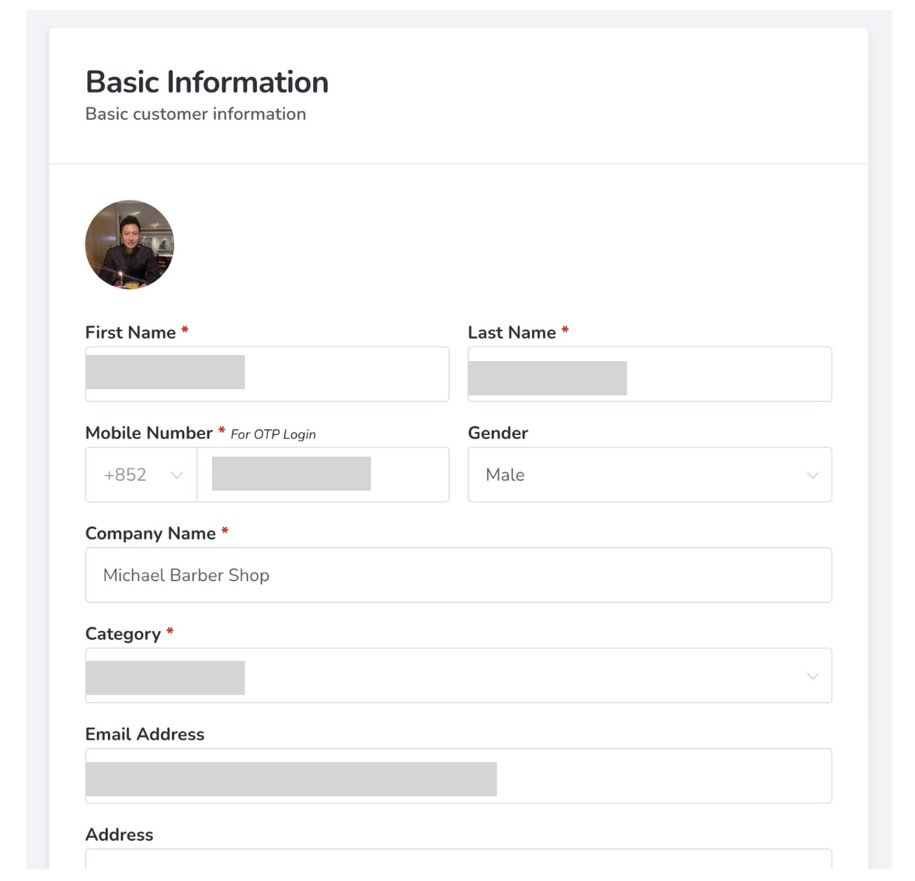Click the Michael Barber Shop company field
Viewport: 915px width, 881px height.
[458, 575]
